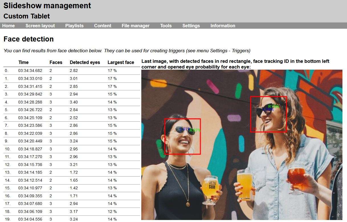The height and width of the screenshot is (222, 347).
Task: Open the File manager
Action: [135, 26]
